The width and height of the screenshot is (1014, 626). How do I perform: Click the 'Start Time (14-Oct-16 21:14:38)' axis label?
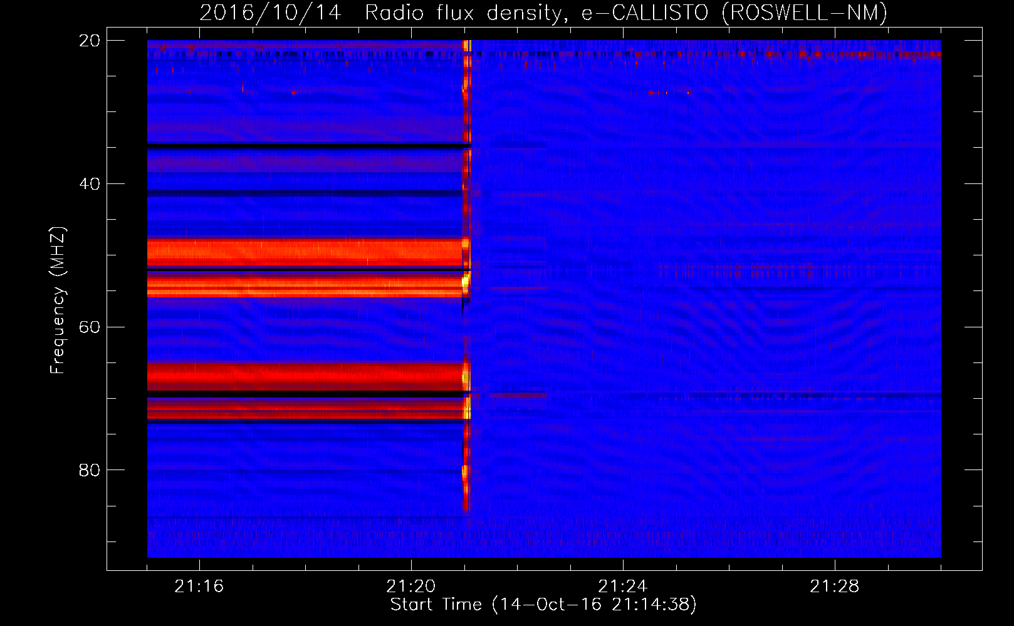click(543, 605)
